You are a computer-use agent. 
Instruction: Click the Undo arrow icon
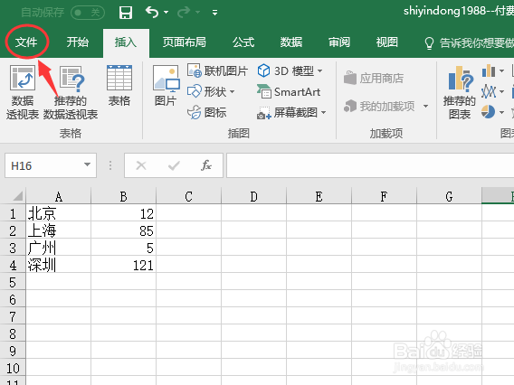point(152,12)
